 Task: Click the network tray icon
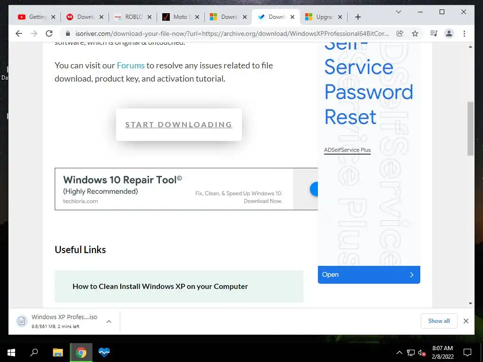[x=411, y=353]
